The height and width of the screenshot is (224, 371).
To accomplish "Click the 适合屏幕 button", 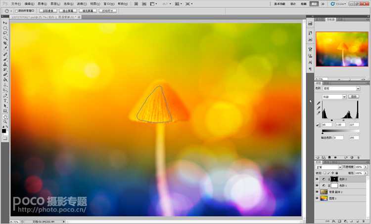I will 68,11.
